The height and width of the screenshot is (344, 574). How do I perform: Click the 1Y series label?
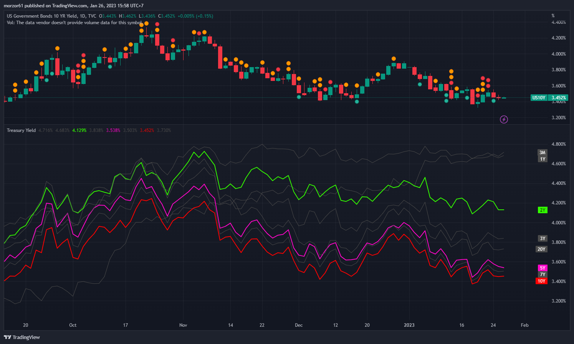543,159
